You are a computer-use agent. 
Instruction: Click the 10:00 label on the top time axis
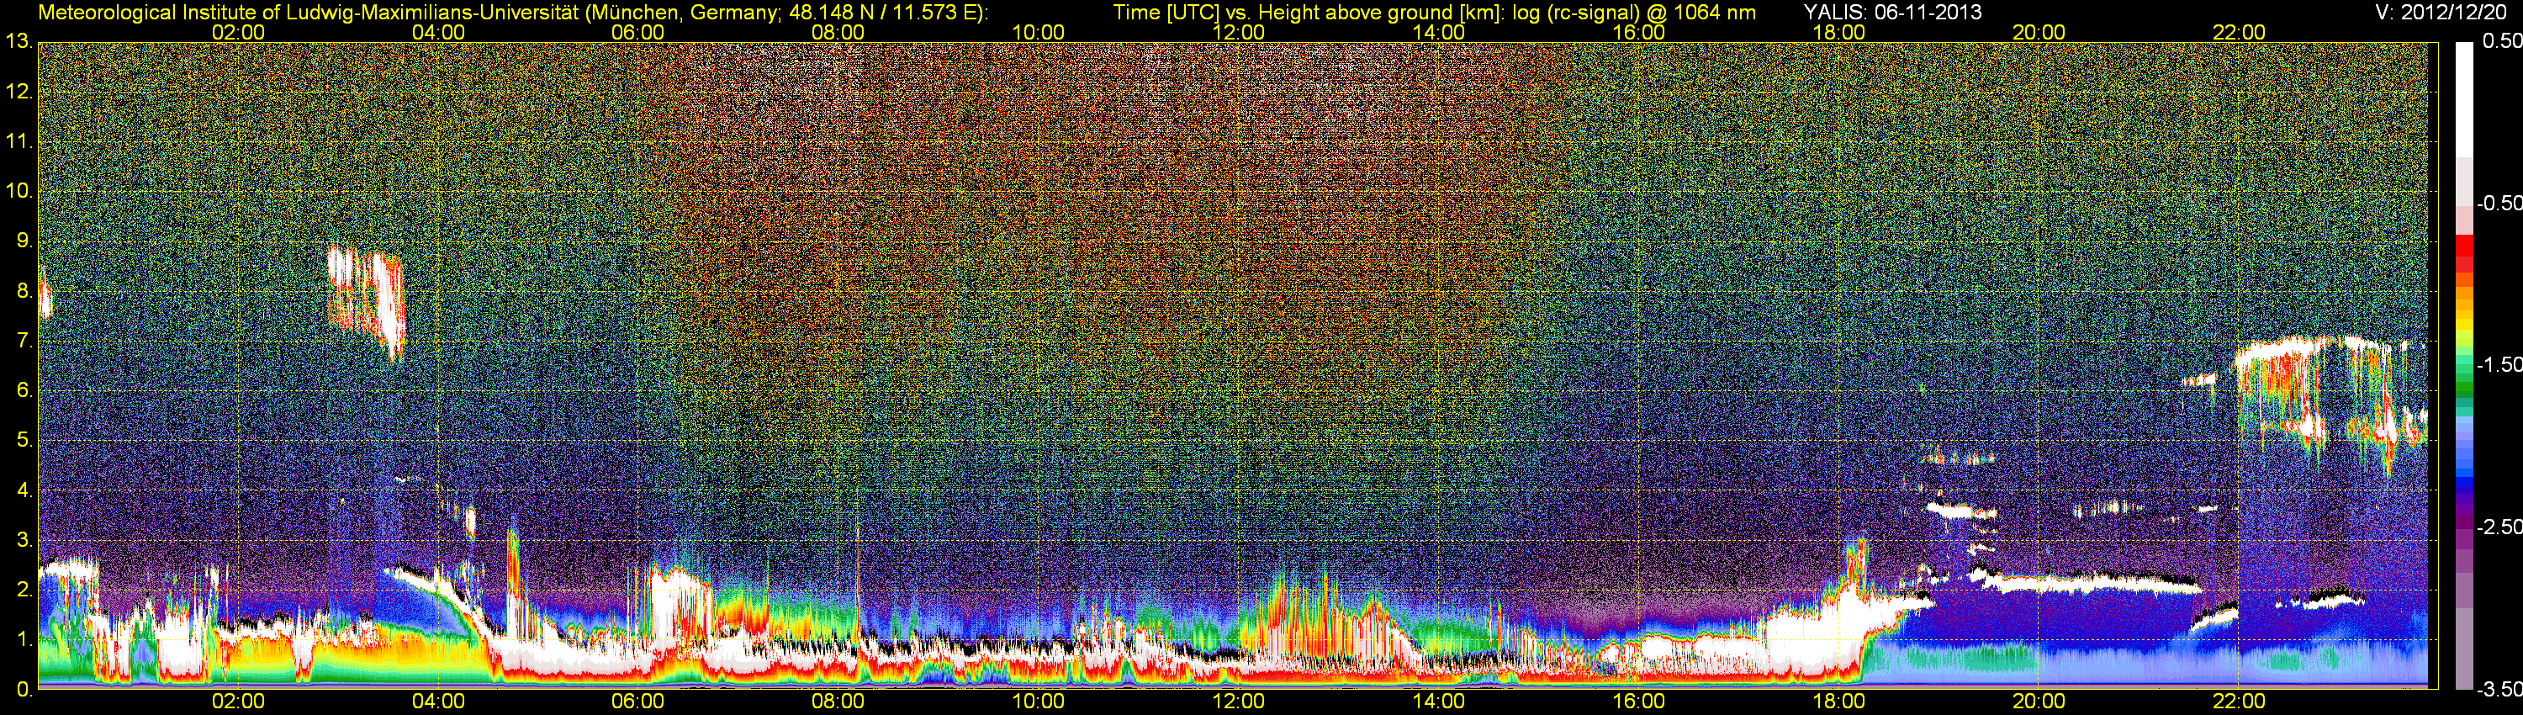[1038, 32]
